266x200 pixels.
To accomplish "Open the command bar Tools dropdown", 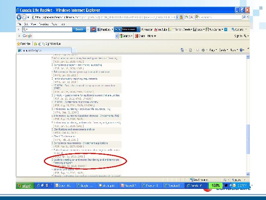I will point(234,50).
